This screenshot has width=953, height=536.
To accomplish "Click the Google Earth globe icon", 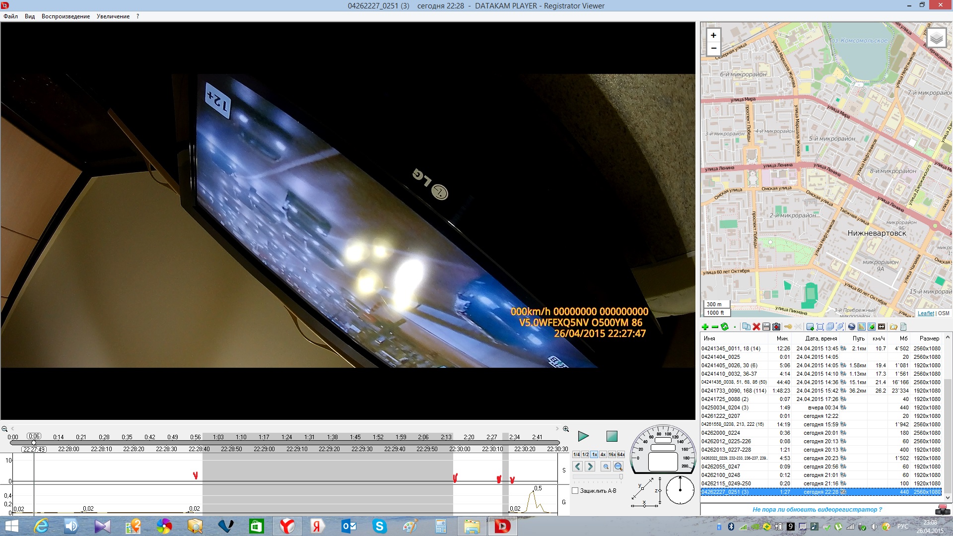I will tap(852, 327).
